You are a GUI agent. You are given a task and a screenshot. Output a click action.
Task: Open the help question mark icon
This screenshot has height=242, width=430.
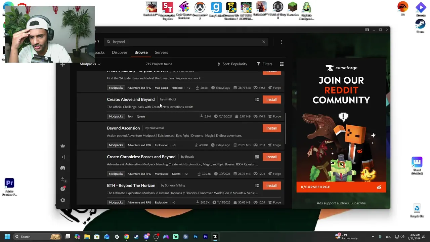pos(62,189)
